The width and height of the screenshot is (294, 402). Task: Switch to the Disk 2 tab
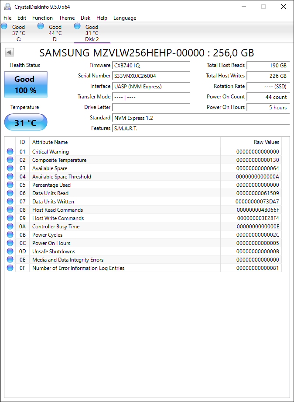92,33
